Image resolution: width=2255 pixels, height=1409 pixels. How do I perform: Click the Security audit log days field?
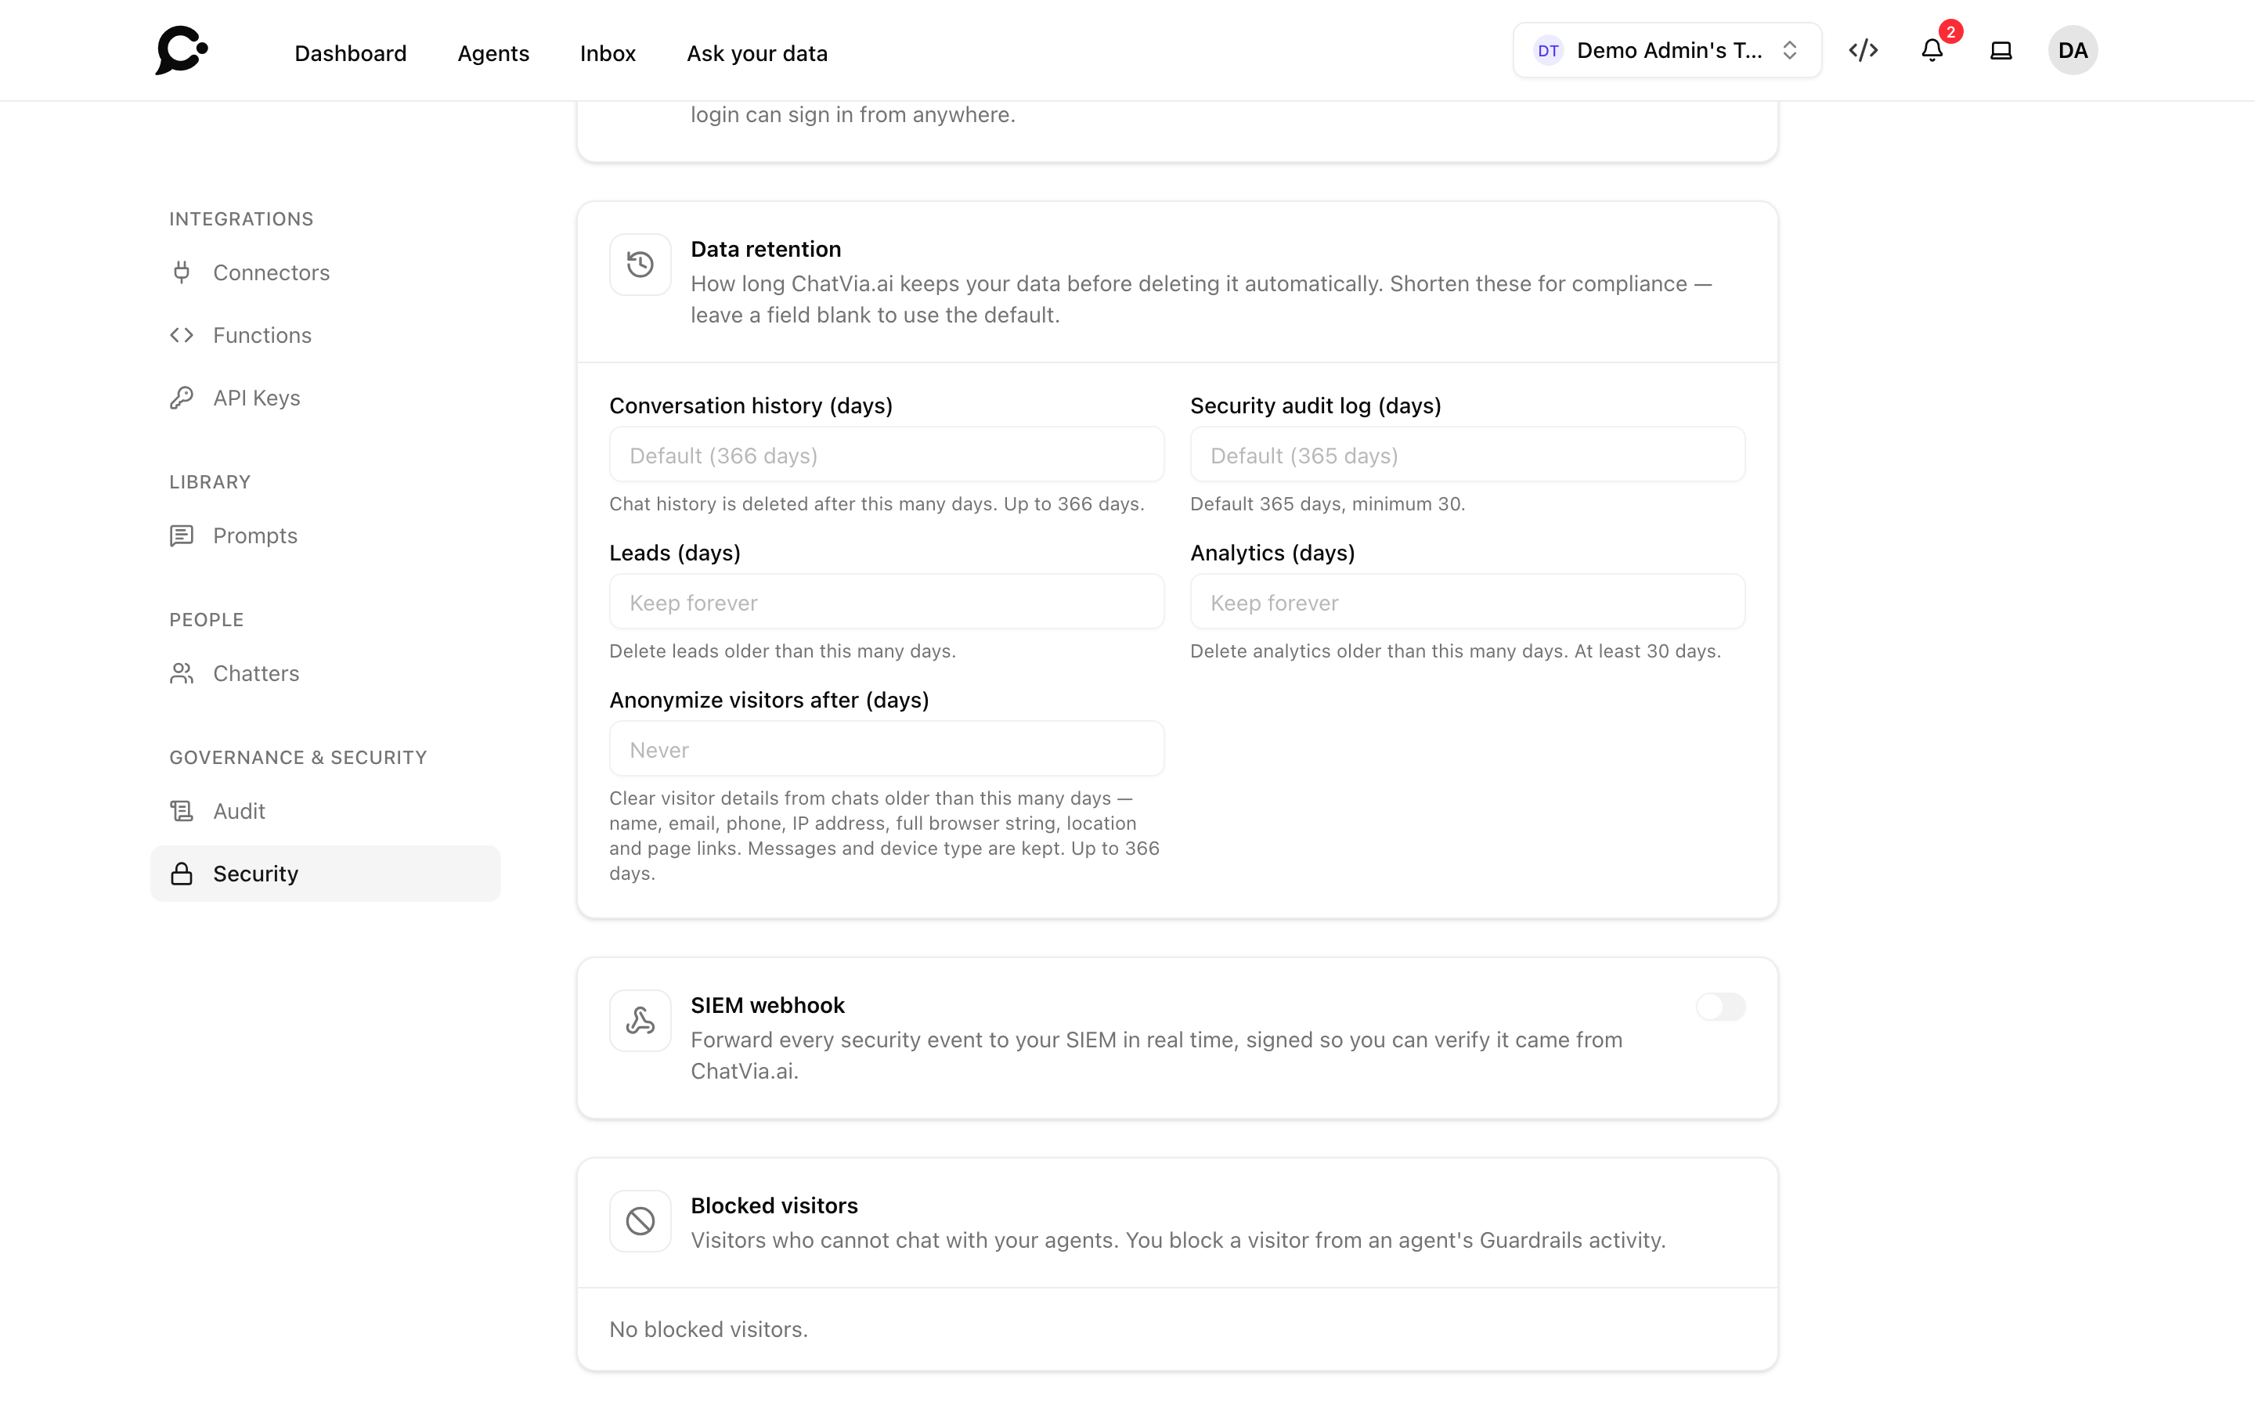[1467, 455]
